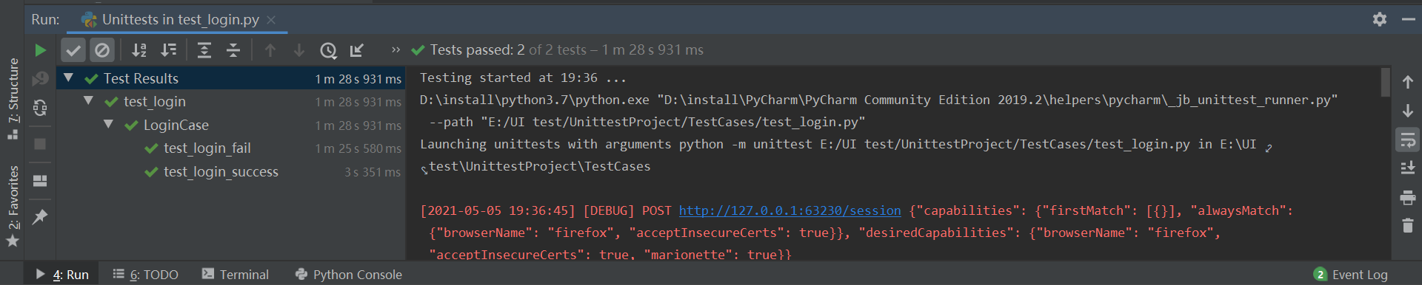1422x285 pixels.
Task: Show more toolbar actions chevrons
Action: coord(395,50)
